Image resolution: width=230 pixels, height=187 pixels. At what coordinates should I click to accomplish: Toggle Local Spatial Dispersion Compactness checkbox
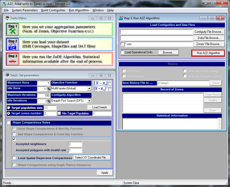[x=14, y=158]
